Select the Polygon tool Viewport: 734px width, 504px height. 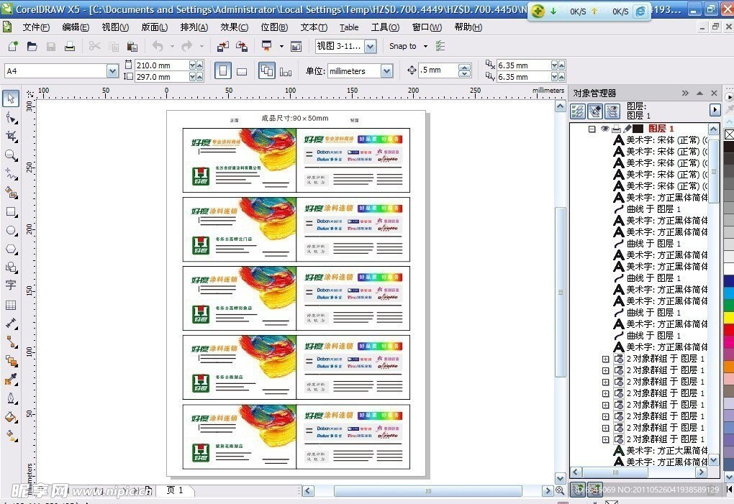pos(12,249)
